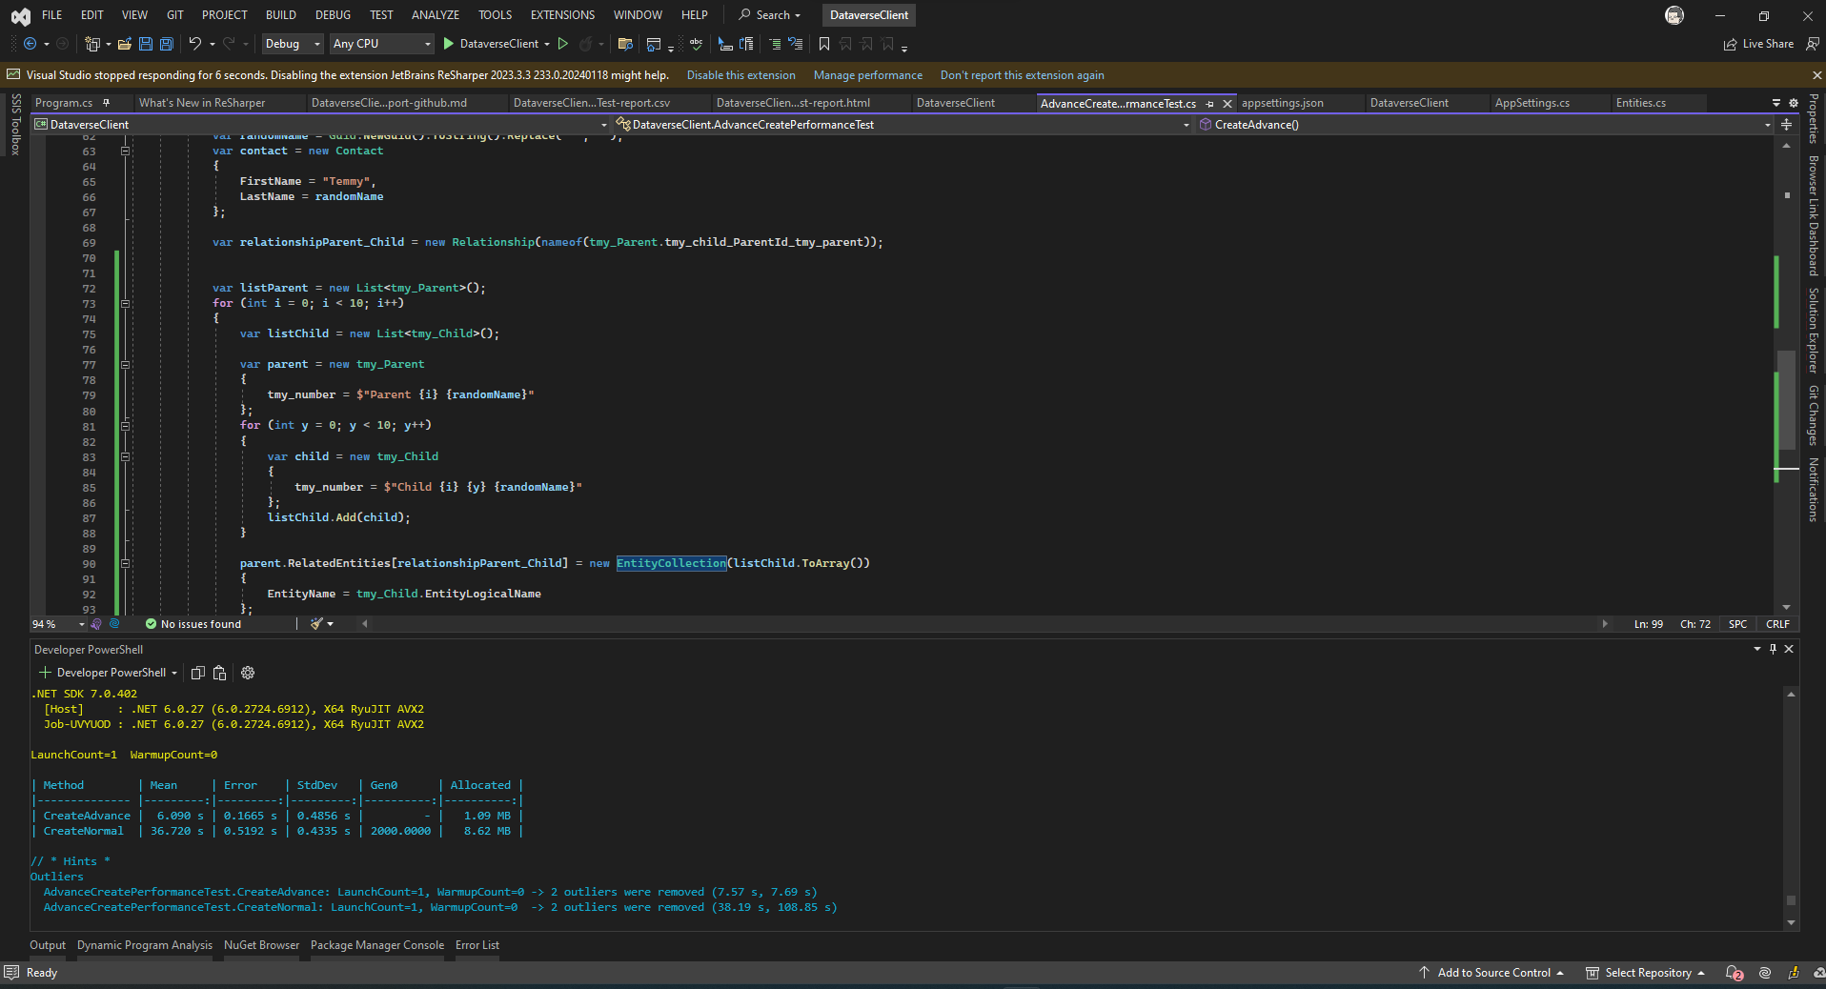The height and width of the screenshot is (989, 1826).
Task: Click the Open File folder icon
Action: 124,44
